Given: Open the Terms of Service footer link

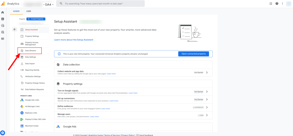Looking at the screenshot, I should click(x=112, y=135).
